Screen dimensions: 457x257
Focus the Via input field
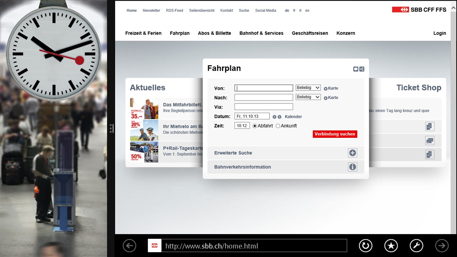264,107
